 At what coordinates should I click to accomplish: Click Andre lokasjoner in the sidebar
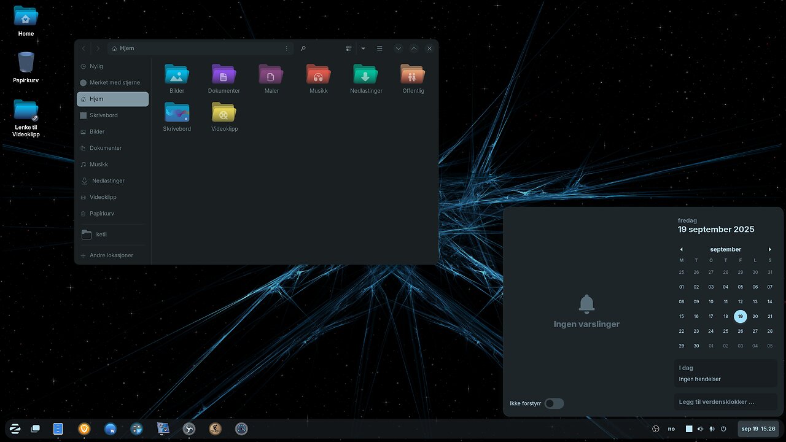112,255
